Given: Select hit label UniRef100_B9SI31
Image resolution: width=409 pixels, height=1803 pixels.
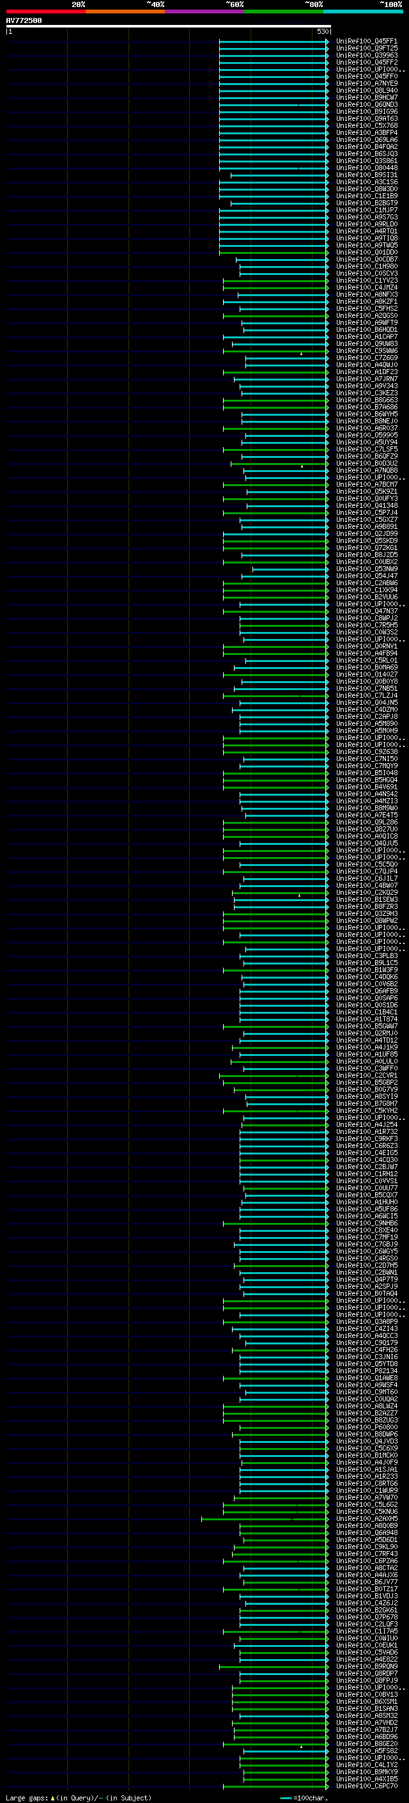Looking at the screenshot, I should click(x=367, y=175).
